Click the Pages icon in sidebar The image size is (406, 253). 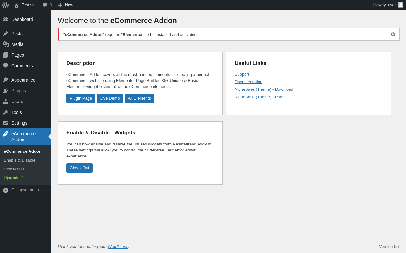(6, 55)
